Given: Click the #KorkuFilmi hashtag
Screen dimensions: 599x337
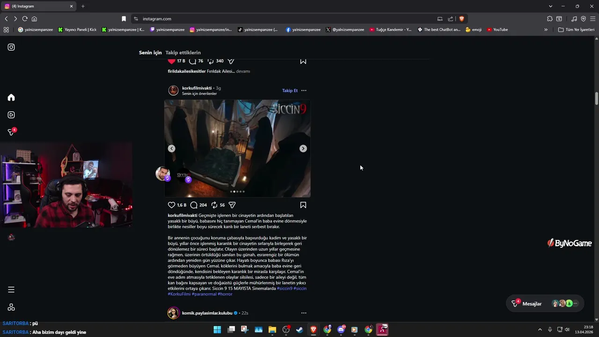Looking at the screenshot, I should [x=179, y=294].
